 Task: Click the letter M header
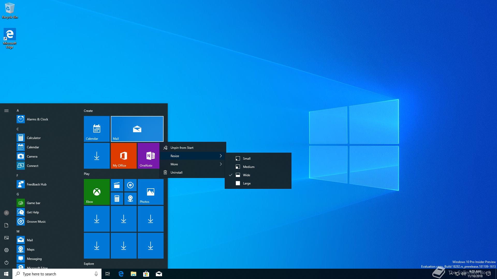(x=18, y=231)
